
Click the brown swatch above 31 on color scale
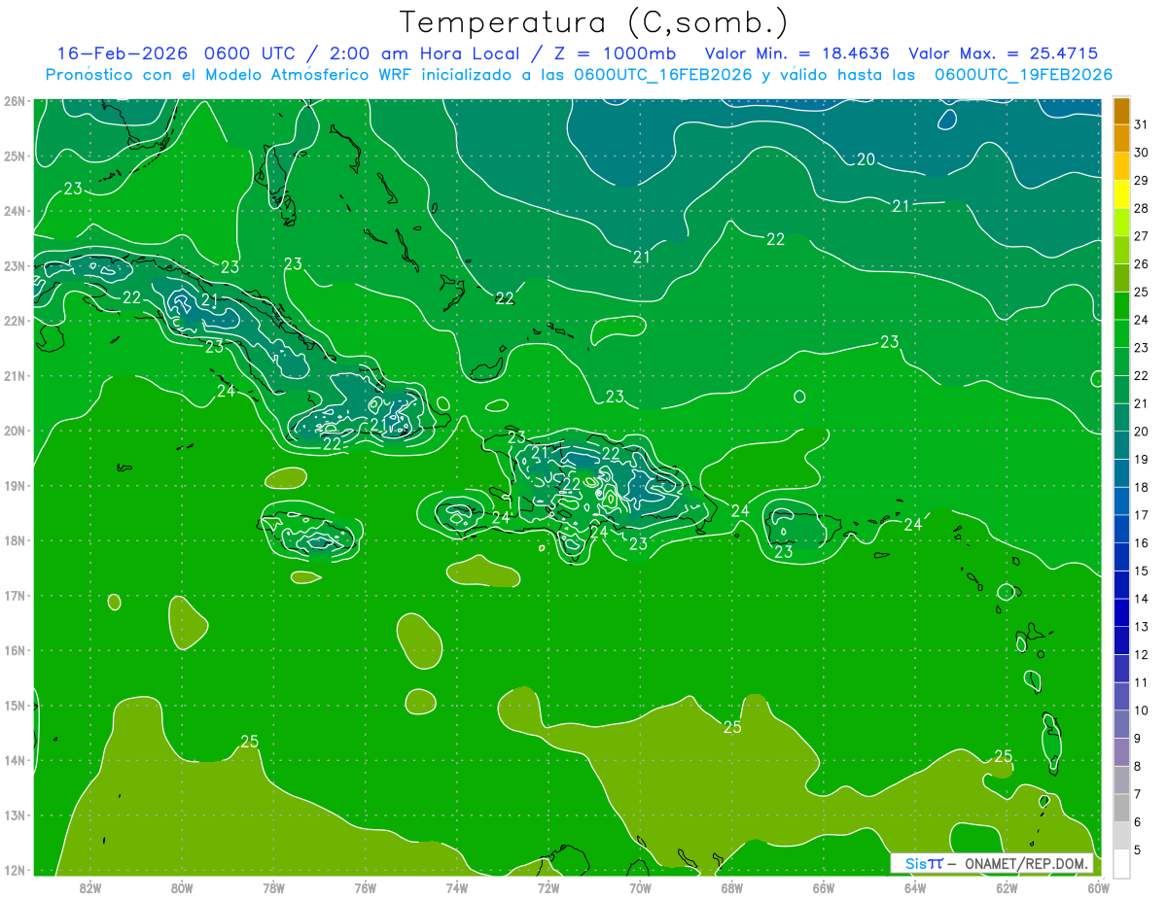coord(1122,111)
